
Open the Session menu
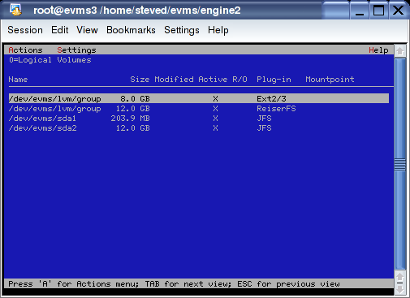pyautogui.click(x=25, y=30)
